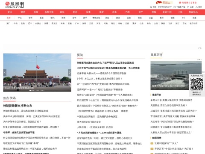The height and width of the screenshot is (154, 205).
Task: Open 人民日报 headline in 要闻 list
Action: tap(95, 127)
